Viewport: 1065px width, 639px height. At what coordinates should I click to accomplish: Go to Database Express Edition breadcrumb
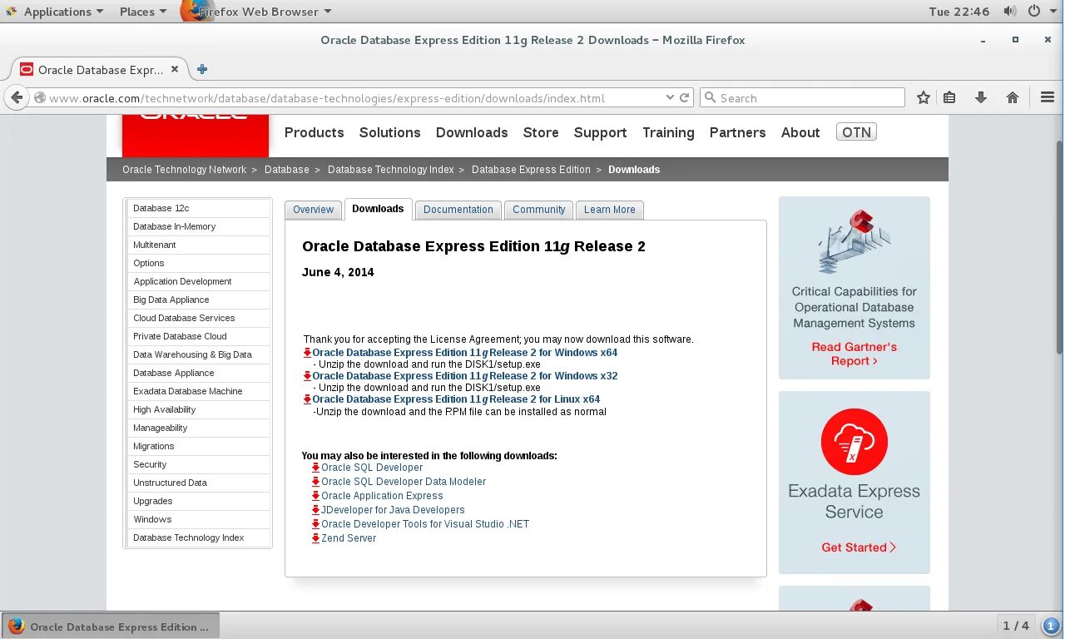click(531, 170)
